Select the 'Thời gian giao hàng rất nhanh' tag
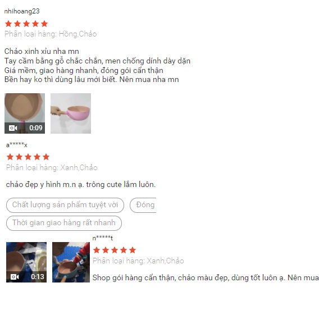 [x=64, y=223]
